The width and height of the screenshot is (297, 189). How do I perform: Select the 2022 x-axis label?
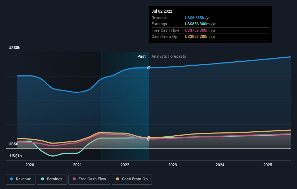[125, 165]
